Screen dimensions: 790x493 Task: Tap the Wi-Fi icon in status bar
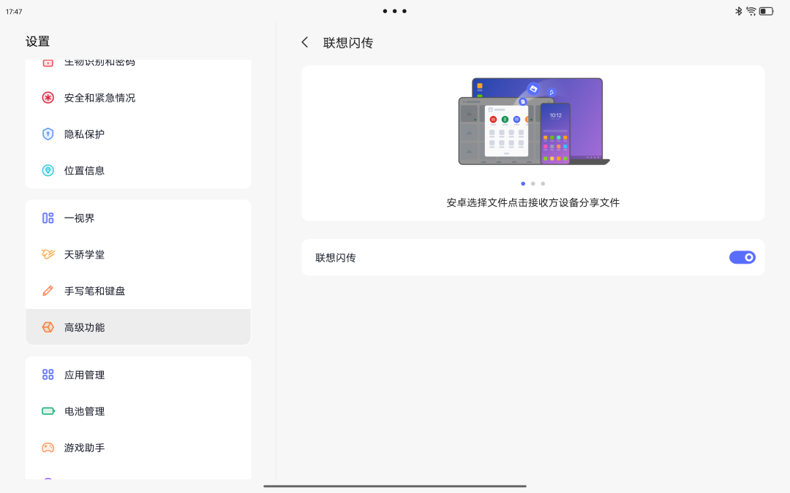(751, 11)
